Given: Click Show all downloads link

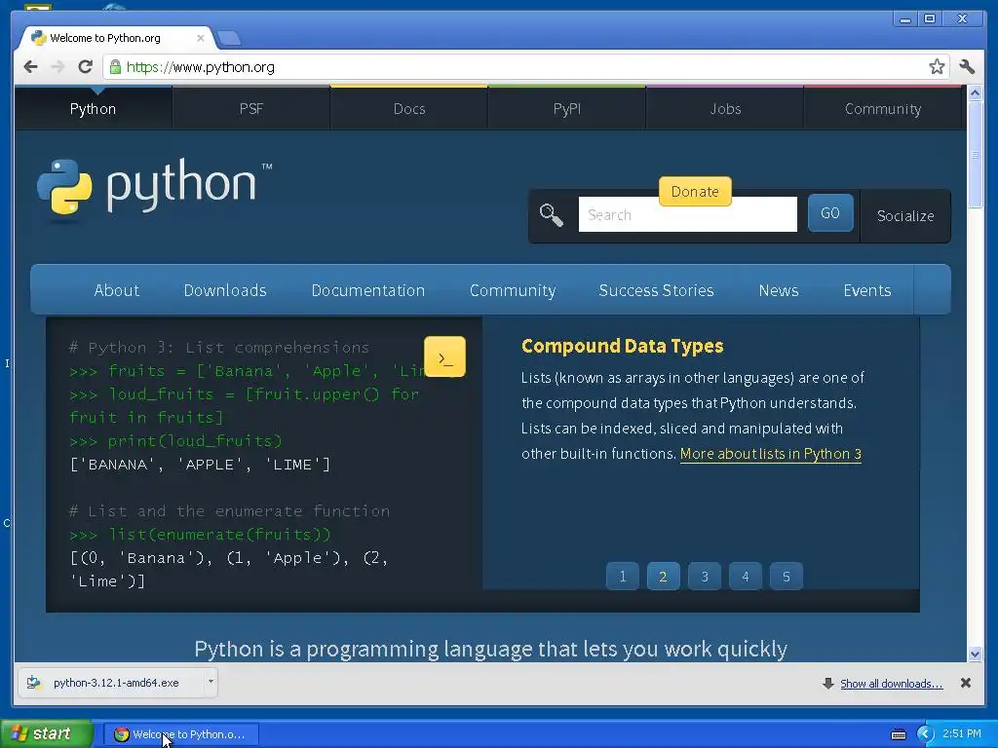Looking at the screenshot, I should [891, 684].
